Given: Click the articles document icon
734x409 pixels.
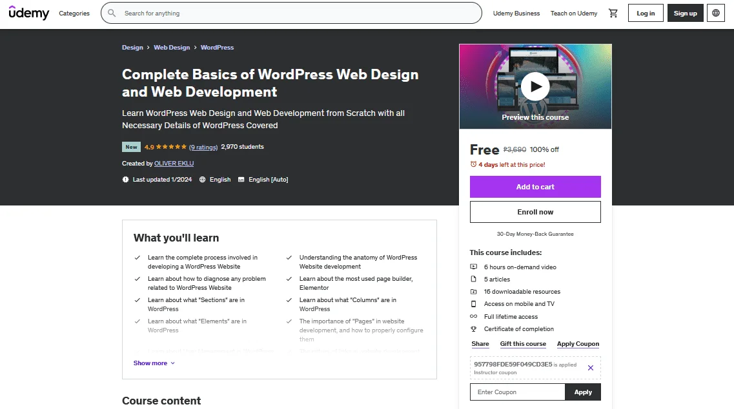Looking at the screenshot, I should pyautogui.click(x=473, y=279).
